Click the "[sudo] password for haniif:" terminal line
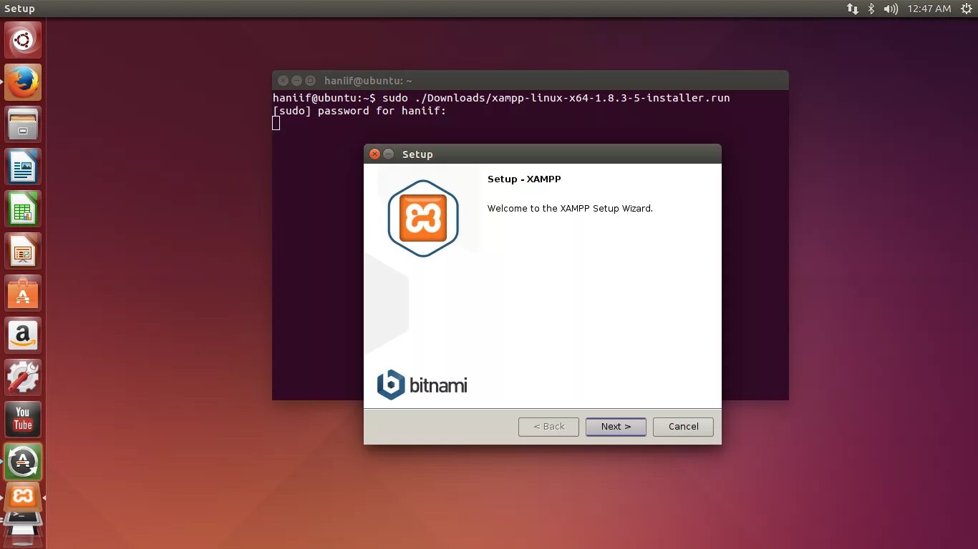The width and height of the screenshot is (978, 549). pyautogui.click(x=359, y=111)
